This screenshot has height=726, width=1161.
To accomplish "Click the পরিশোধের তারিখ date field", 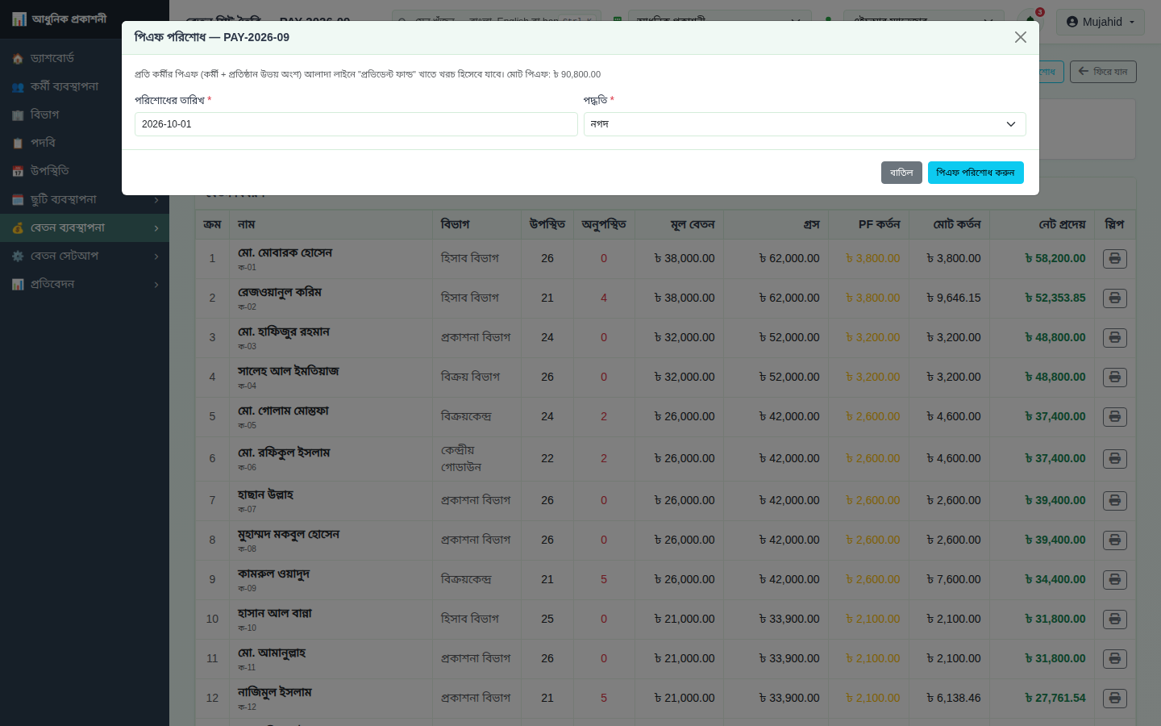I will [x=356, y=124].
